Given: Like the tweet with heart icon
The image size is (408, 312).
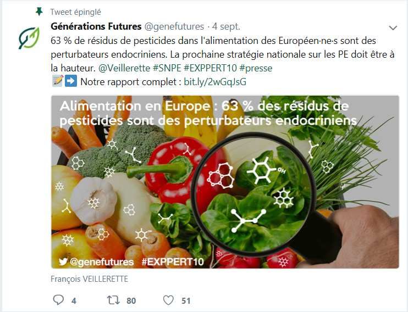Looking at the screenshot, I should [168, 300].
